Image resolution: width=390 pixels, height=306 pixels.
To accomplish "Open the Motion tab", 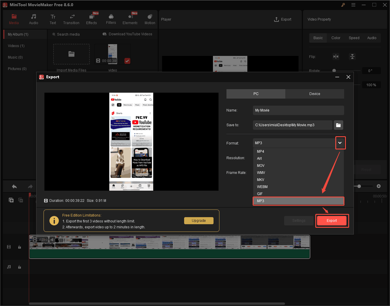I will (150, 19).
